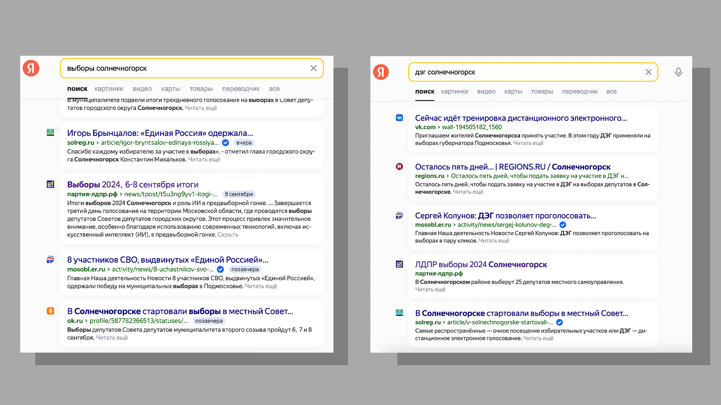Click 'позавчера' label on mosobl.er.ru result
The image size is (721, 405).
(x=245, y=270)
